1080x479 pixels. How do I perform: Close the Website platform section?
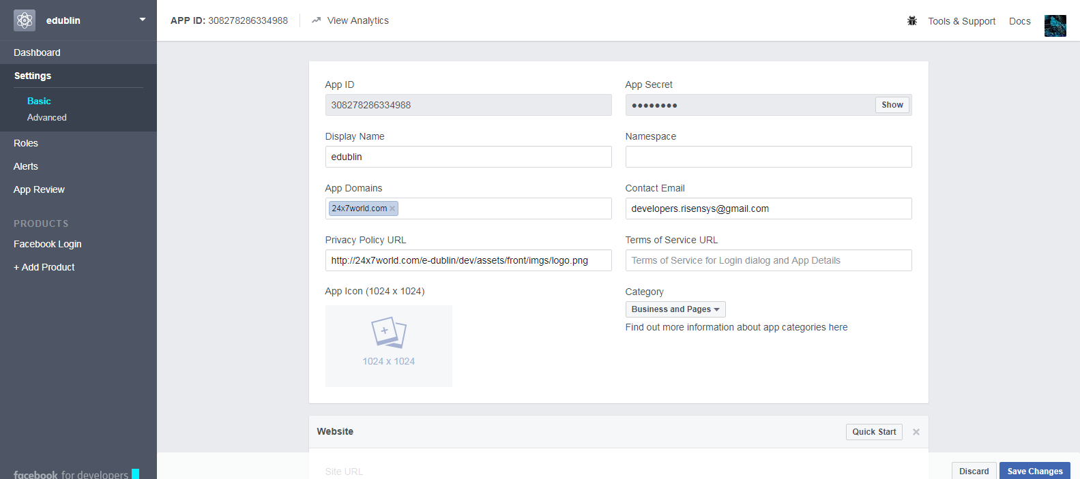coord(916,432)
